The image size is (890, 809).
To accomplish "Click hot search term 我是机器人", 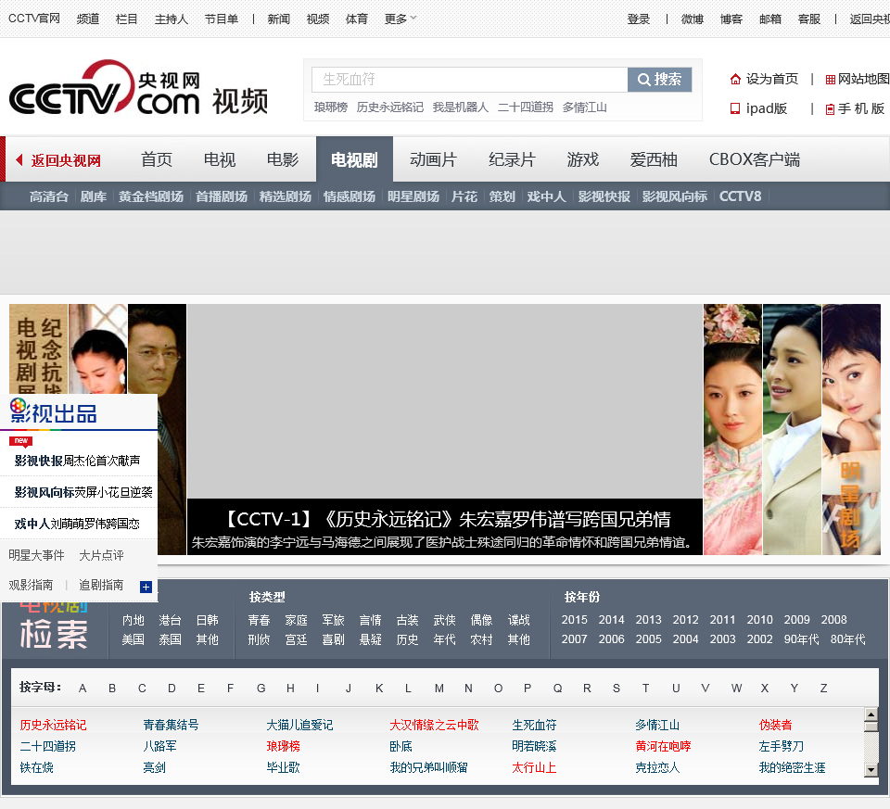I will [x=461, y=107].
